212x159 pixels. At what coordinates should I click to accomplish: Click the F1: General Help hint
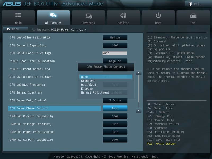click(161, 120)
